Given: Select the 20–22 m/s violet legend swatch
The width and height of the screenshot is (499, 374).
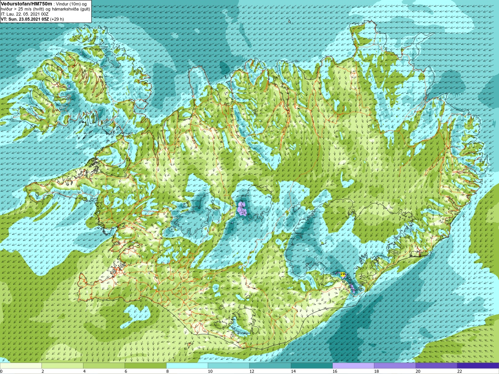Looking at the screenshot, I should point(436,365).
